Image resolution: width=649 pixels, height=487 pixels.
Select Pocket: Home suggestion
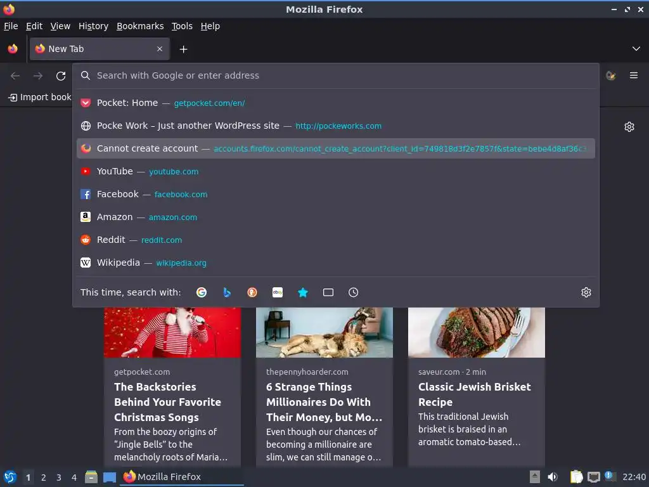coord(336,103)
